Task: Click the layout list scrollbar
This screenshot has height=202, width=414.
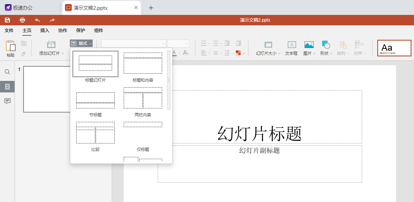Action: [169, 80]
